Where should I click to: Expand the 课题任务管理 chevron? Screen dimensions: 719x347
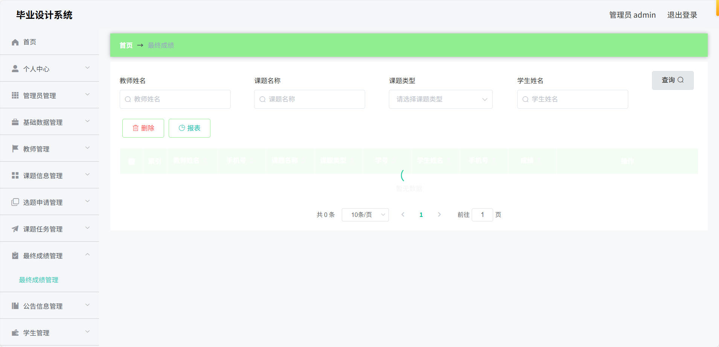click(x=87, y=228)
